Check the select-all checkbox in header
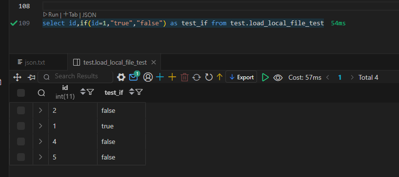 [21, 93]
